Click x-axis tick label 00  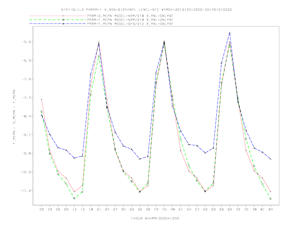[42, 209]
